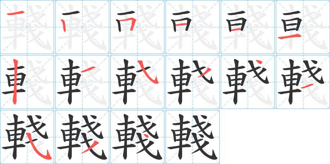Choose the step eleven cell with red upper dot
Screen dimensions: 330x164
[248, 82]
